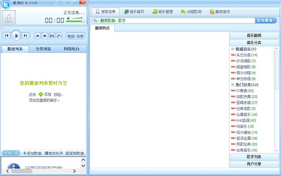Open the 经典老歌 (5) category
Screen dimensions: 281x176
[246, 109]
